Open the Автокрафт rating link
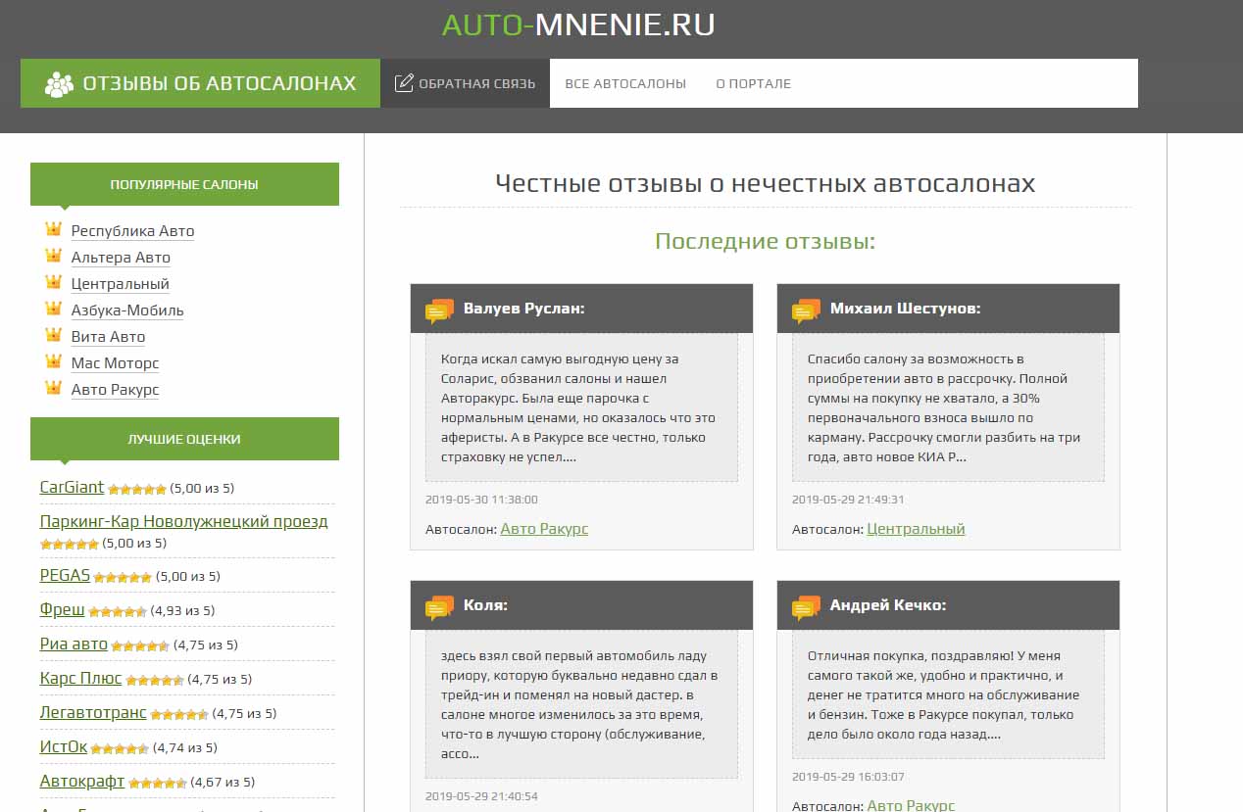The height and width of the screenshot is (812, 1243). [82, 781]
